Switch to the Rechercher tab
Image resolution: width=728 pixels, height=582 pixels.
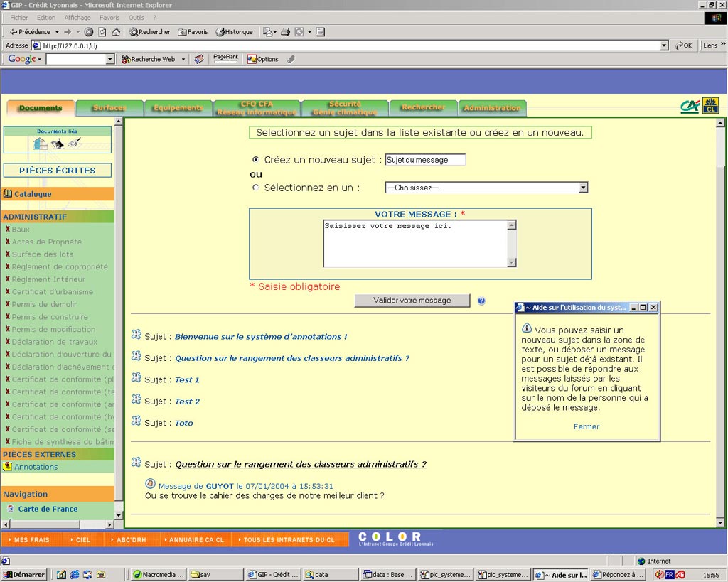[424, 108]
